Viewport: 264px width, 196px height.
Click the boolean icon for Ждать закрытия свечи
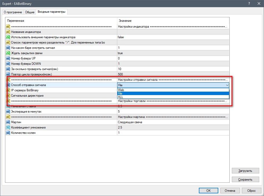pyautogui.click(x=8, y=53)
